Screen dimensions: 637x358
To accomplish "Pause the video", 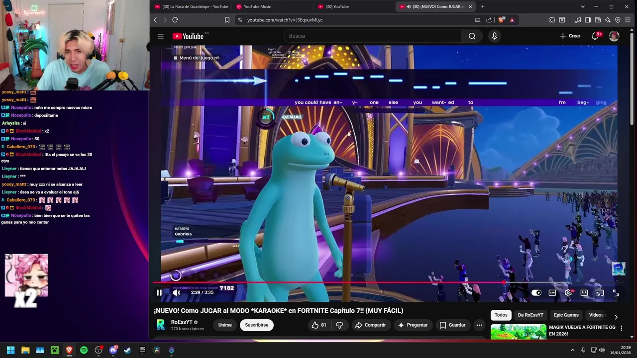I will click(159, 293).
